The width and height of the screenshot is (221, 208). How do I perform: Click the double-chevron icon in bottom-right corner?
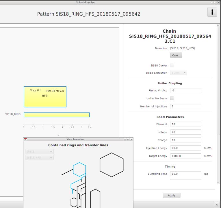[x=217, y=205]
